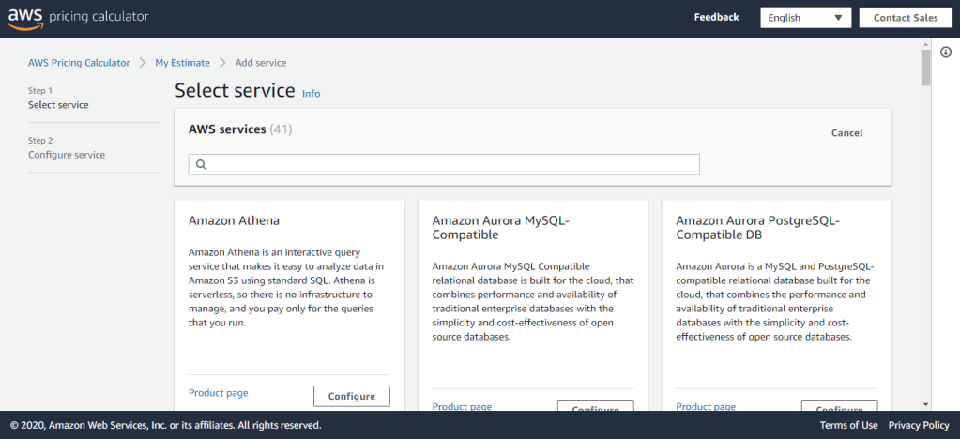Click the info circle icon at right edge
960x439 pixels.
946,53
